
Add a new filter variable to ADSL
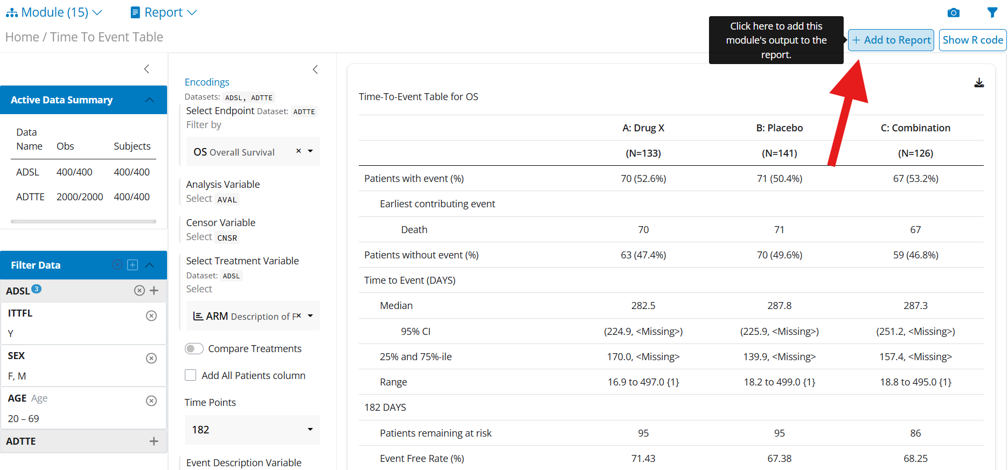(154, 291)
